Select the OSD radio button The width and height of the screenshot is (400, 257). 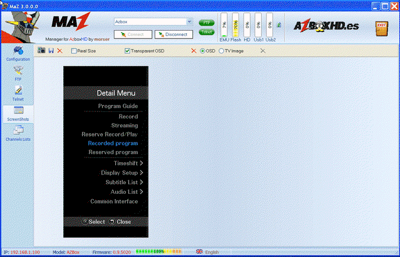(x=202, y=51)
